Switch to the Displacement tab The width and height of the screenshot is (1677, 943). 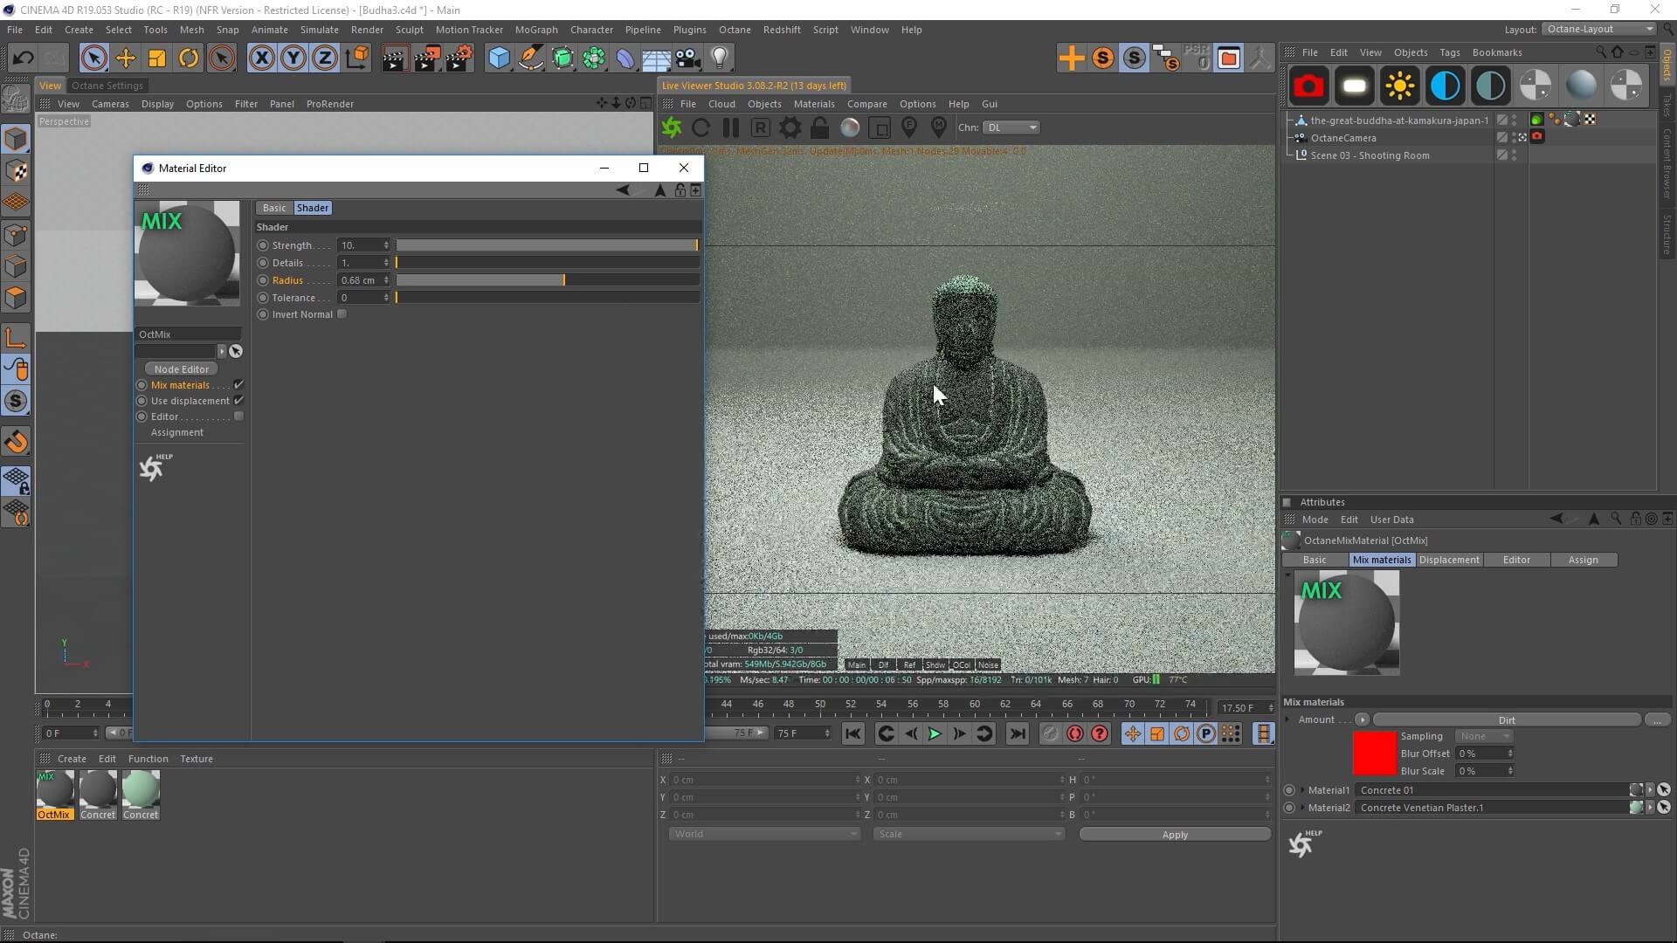tap(1448, 560)
